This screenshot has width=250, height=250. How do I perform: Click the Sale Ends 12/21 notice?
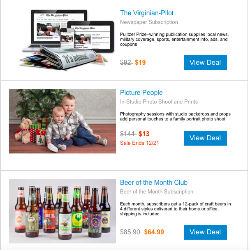click(x=139, y=143)
